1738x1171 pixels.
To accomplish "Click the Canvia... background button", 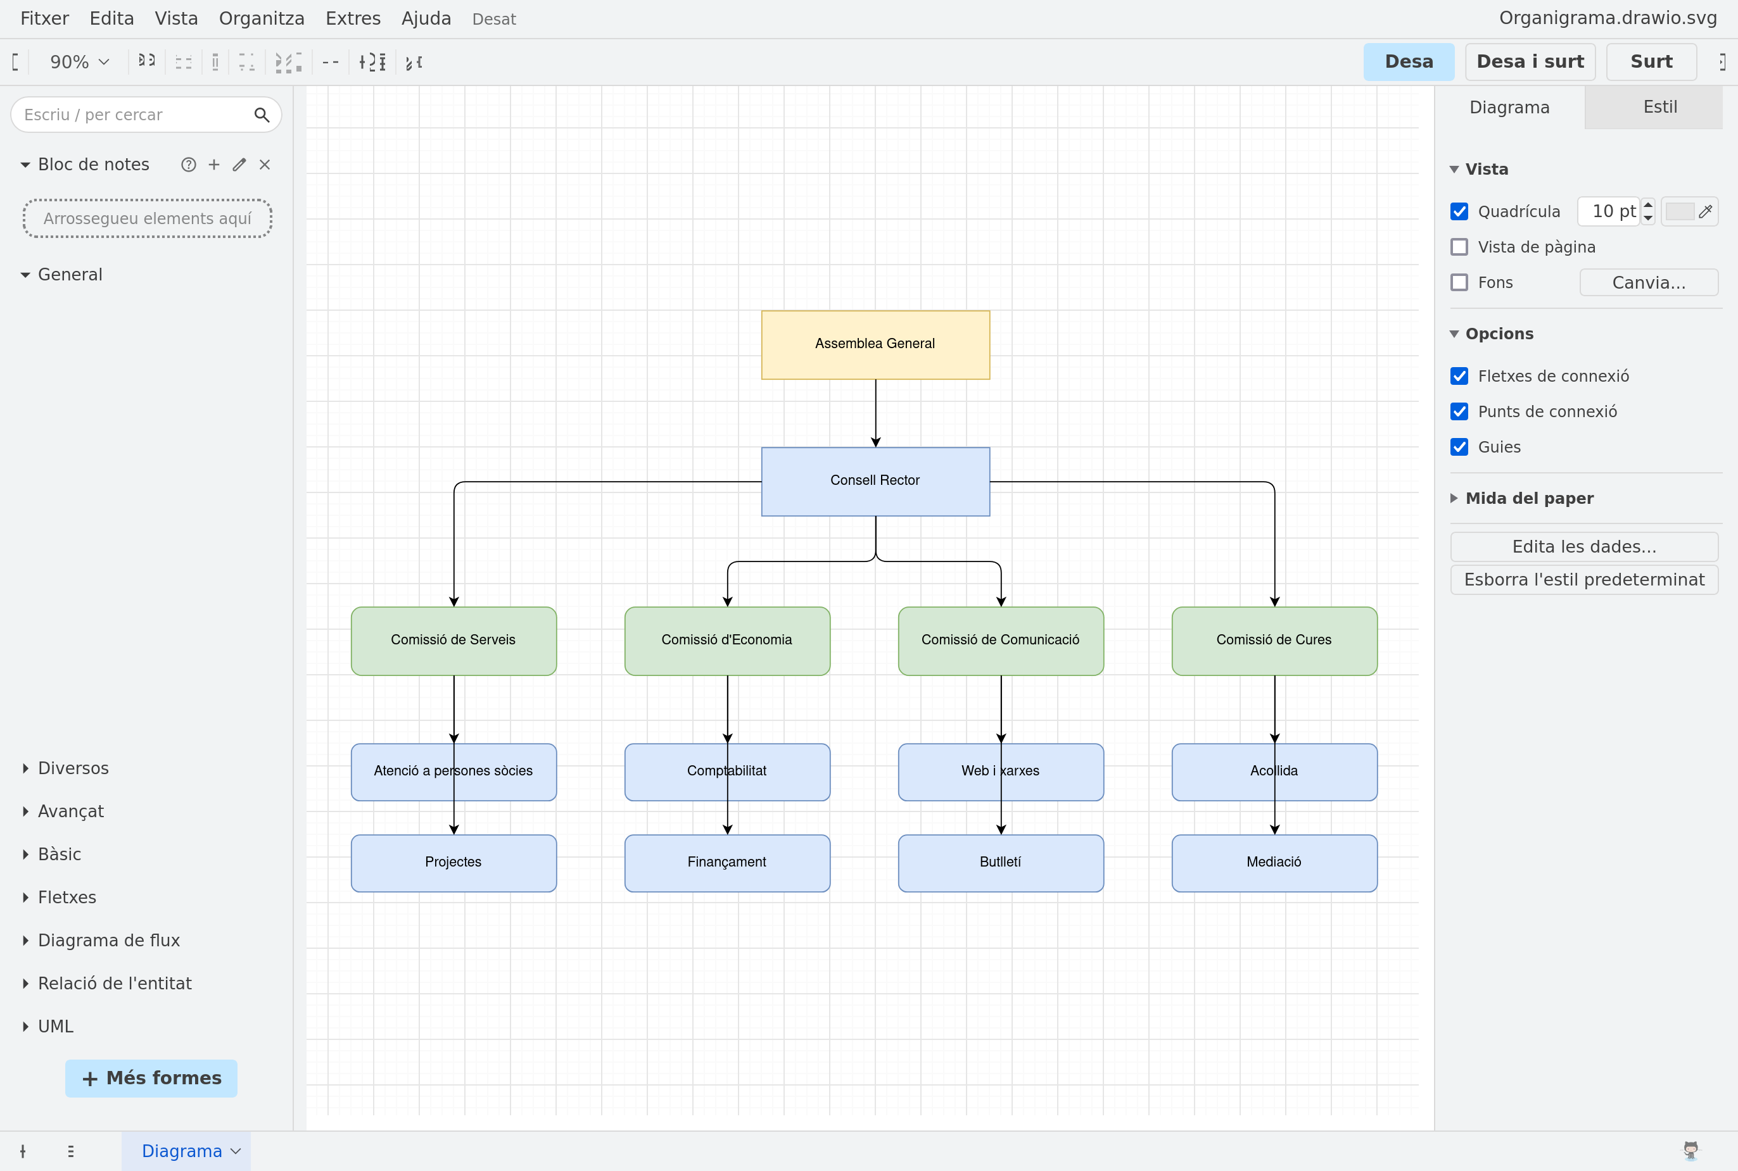I will [x=1649, y=282].
